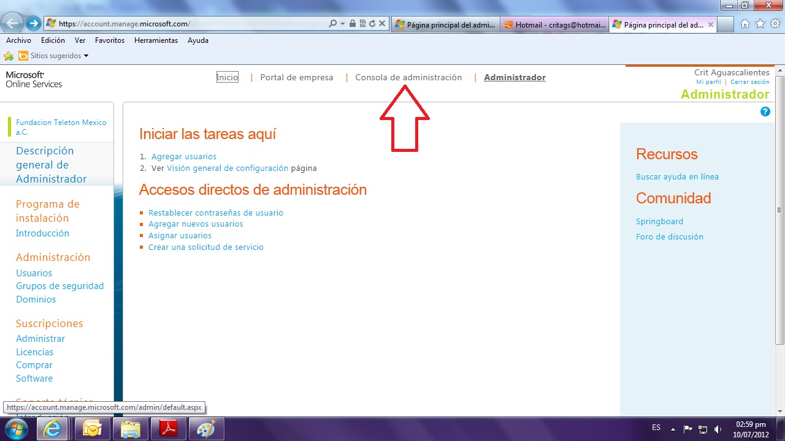The height and width of the screenshot is (441, 785).
Task: Click the Agregar usuarios link
Action: [x=184, y=156]
